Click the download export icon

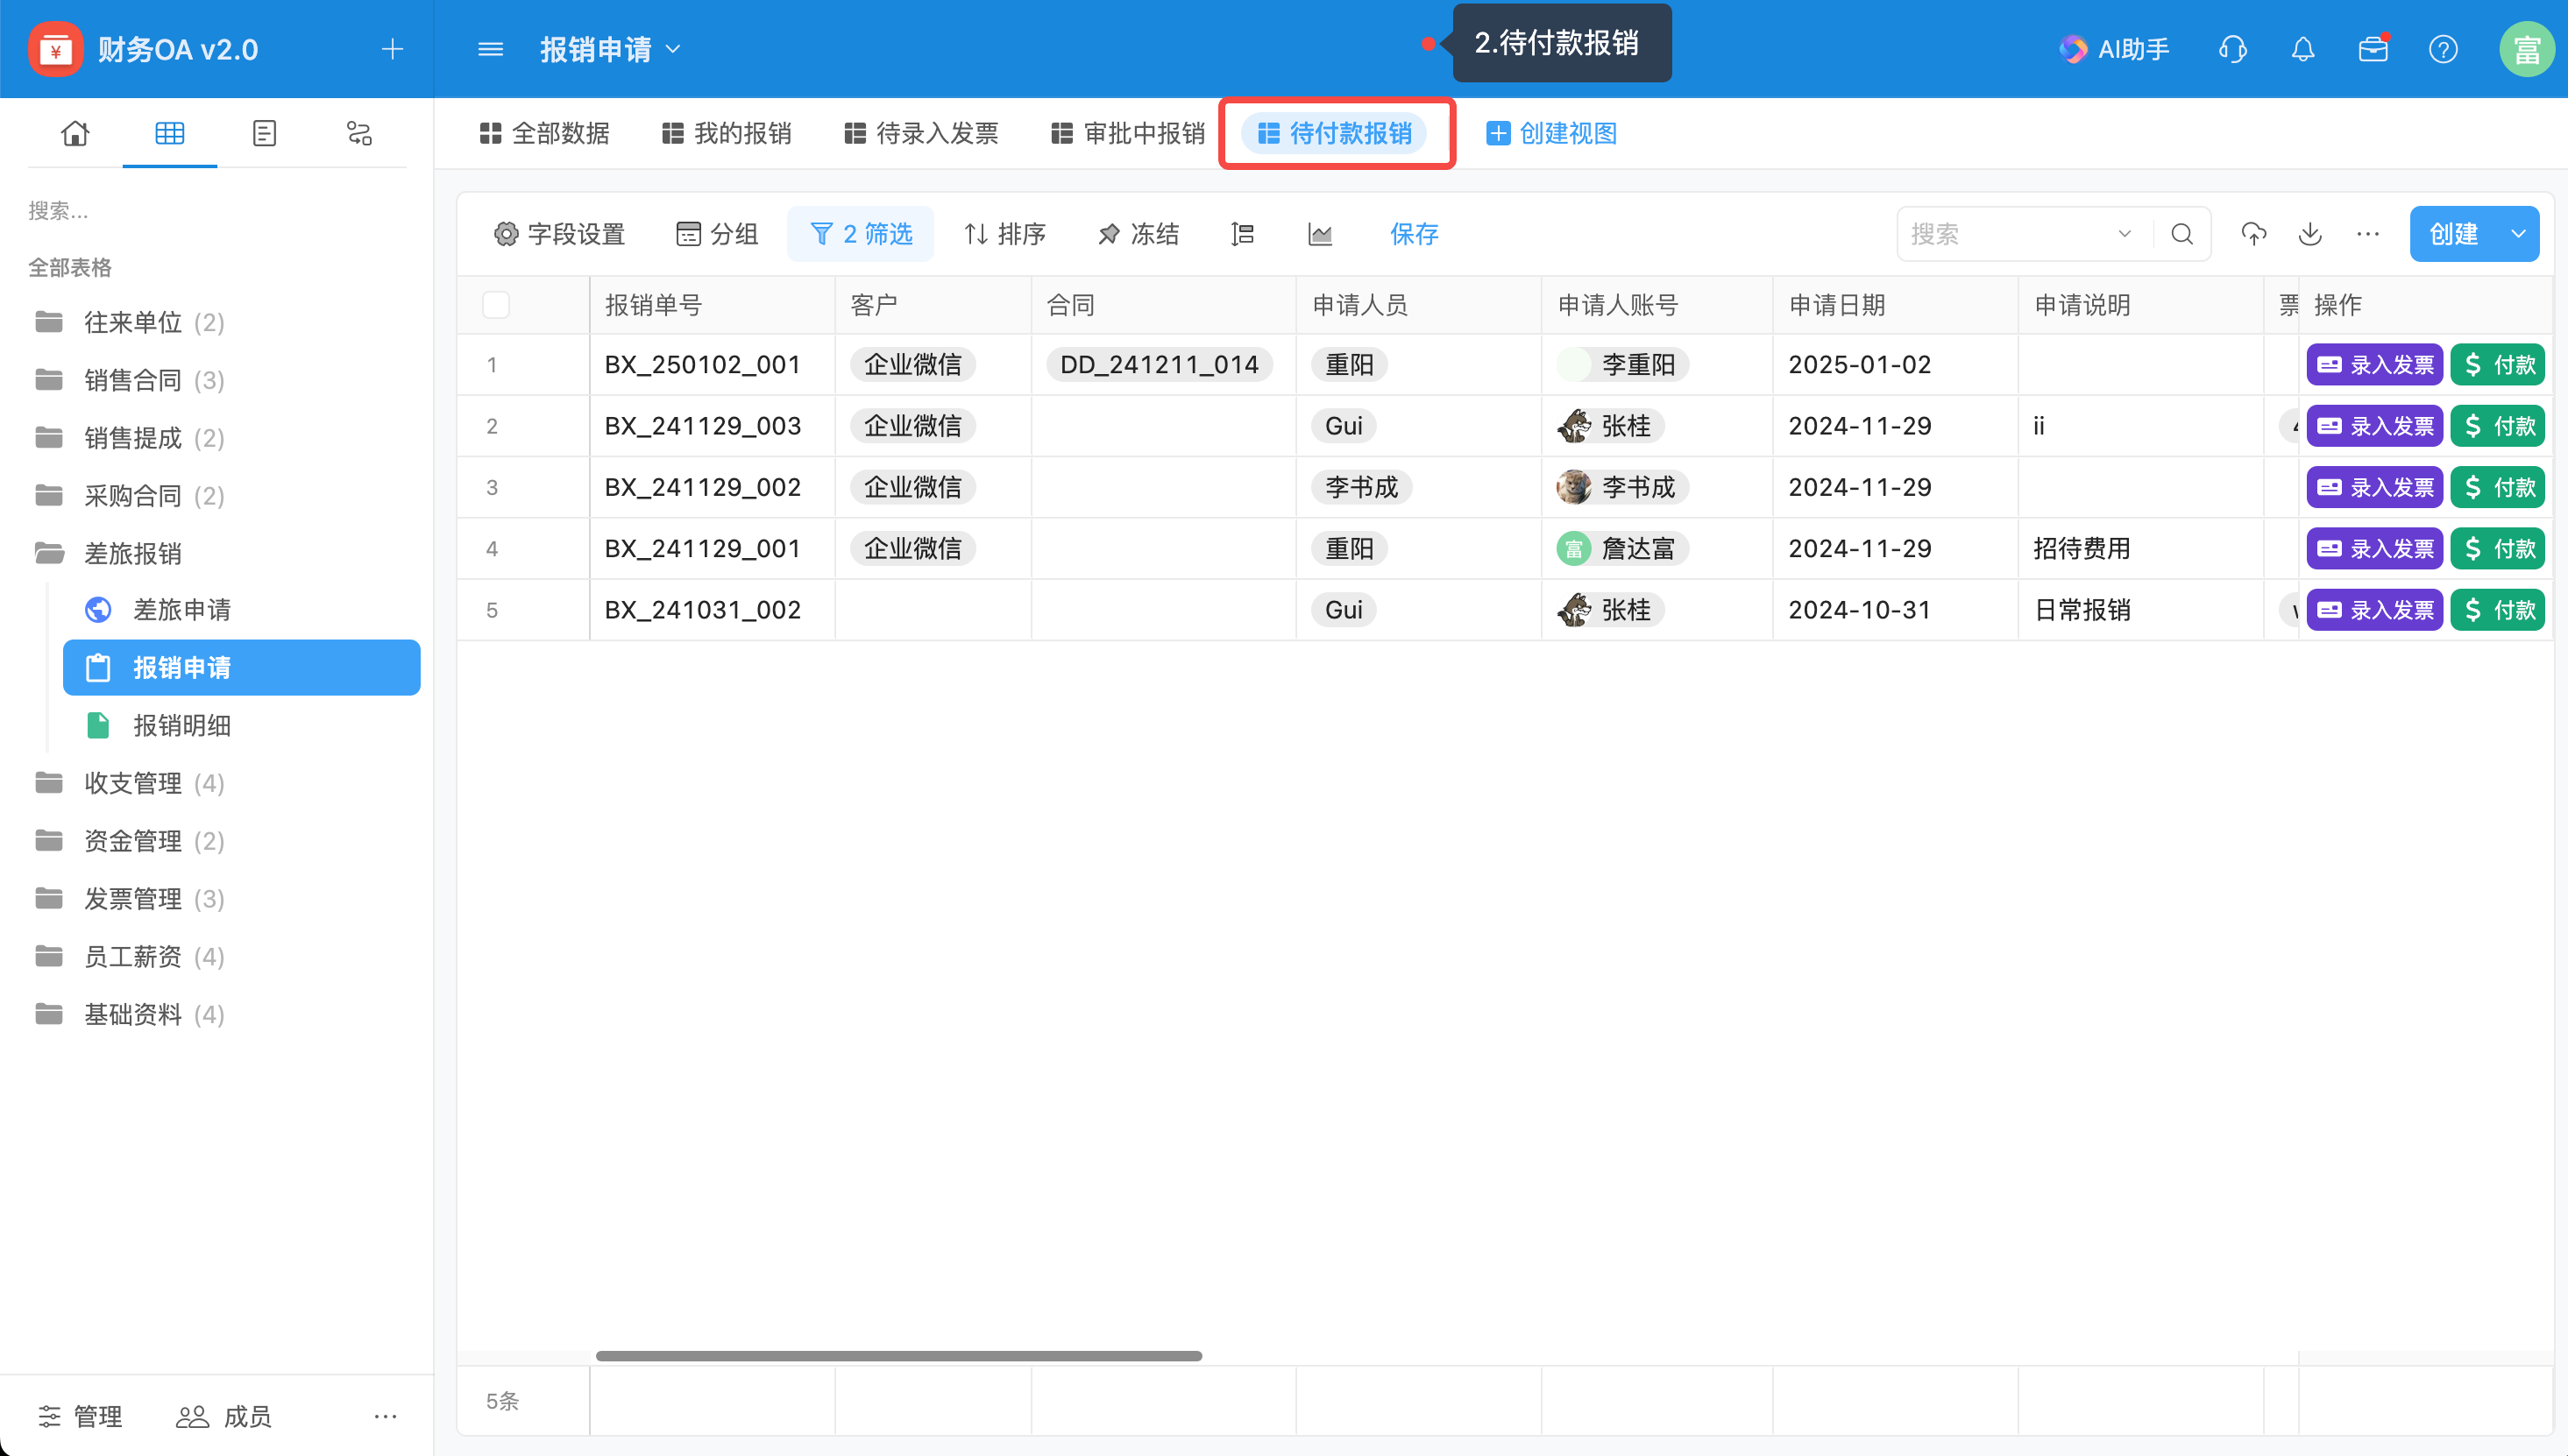2310,234
